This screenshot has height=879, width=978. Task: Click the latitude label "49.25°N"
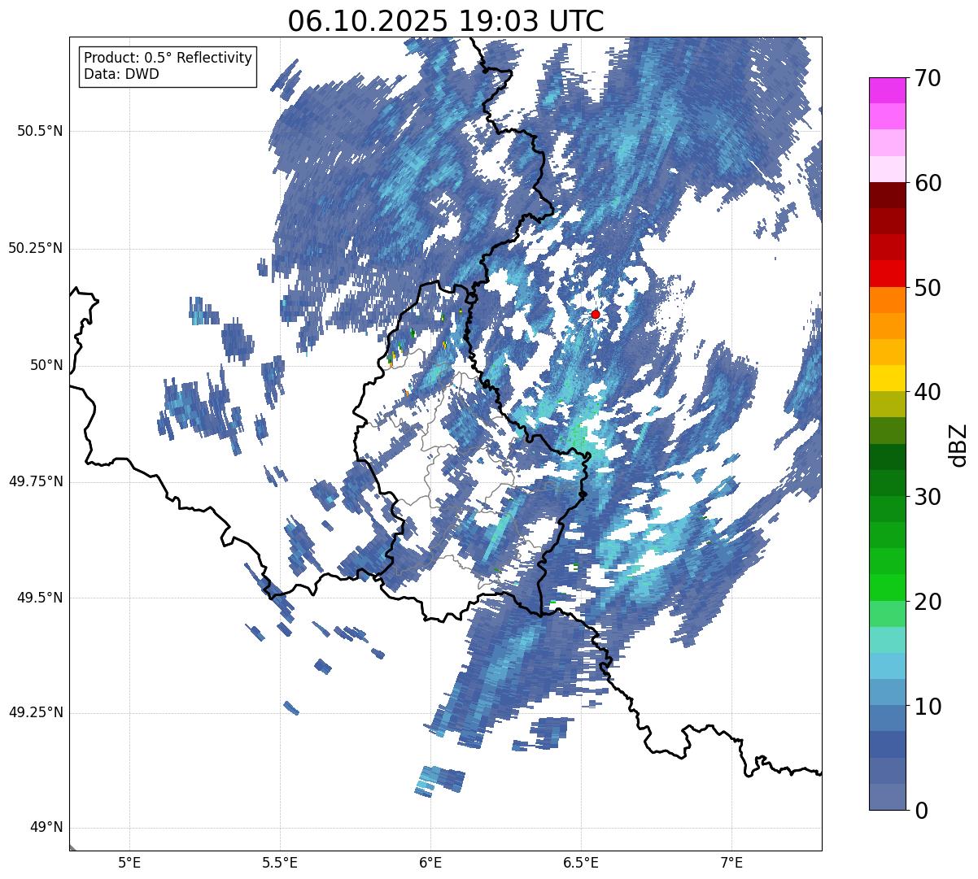[35, 712]
